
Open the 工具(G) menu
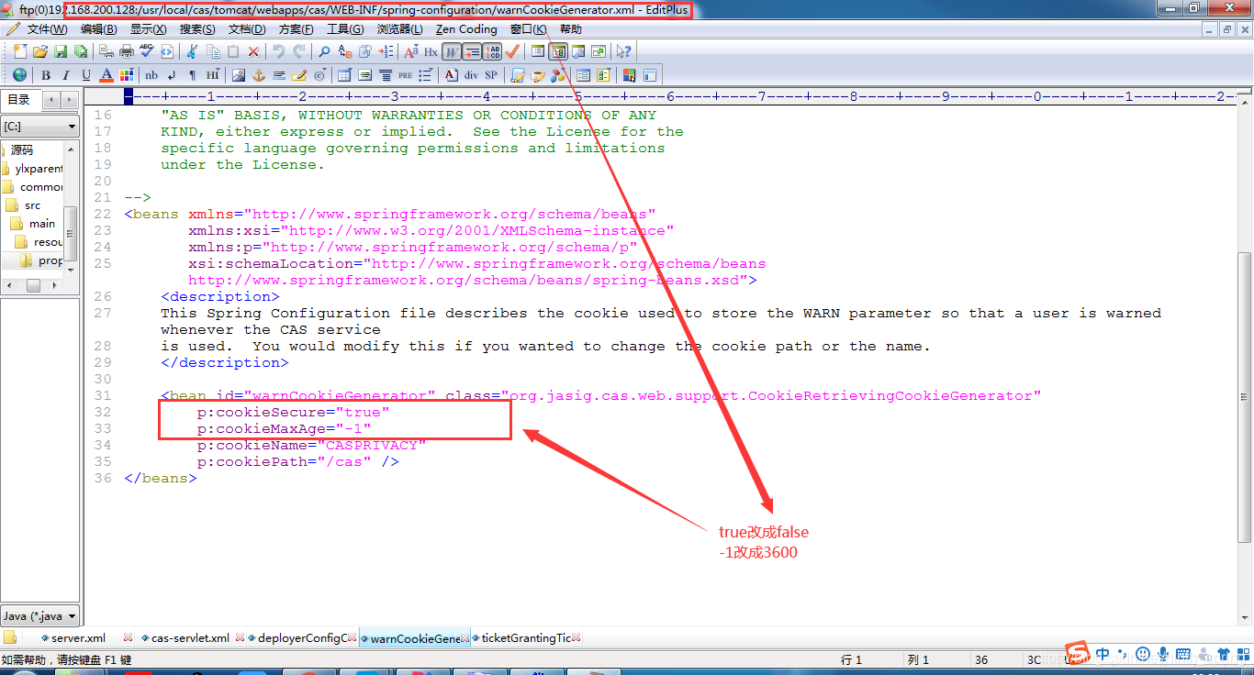click(345, 29)
